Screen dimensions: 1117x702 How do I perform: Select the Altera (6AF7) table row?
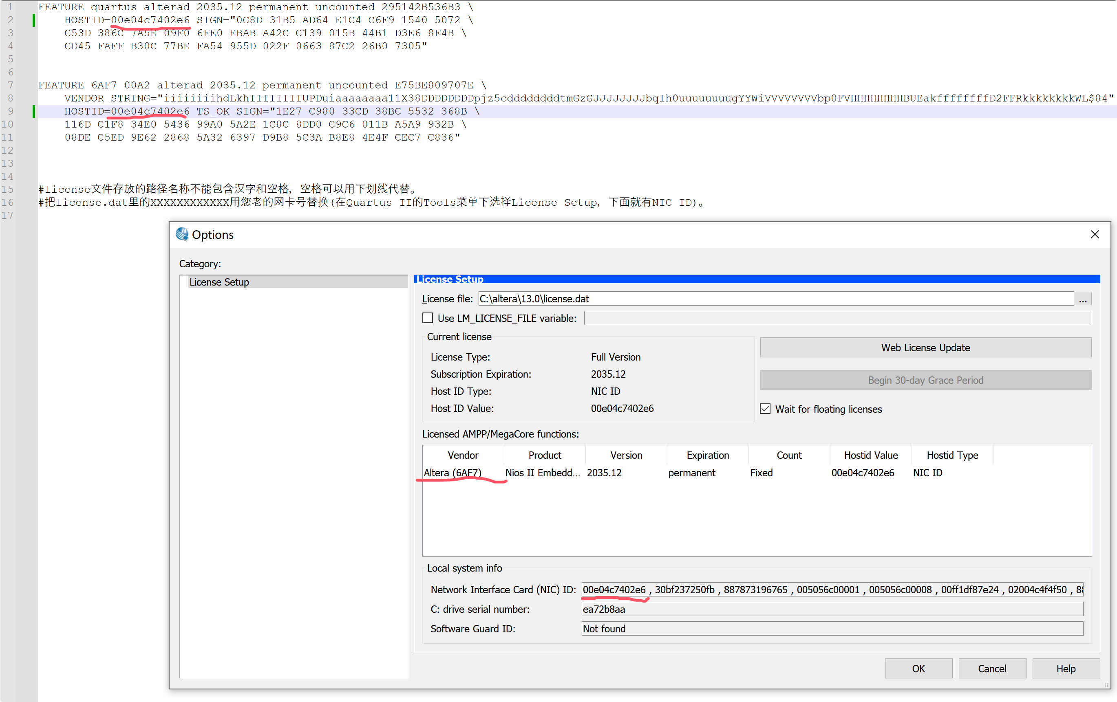coord(453,473)
